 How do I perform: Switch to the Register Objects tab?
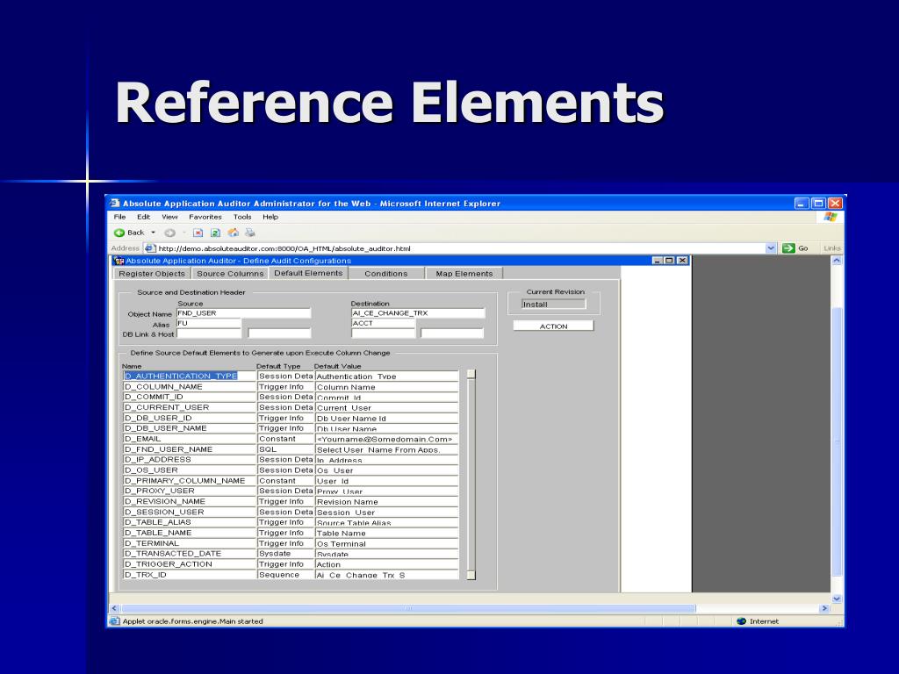(x=152, y=274)
